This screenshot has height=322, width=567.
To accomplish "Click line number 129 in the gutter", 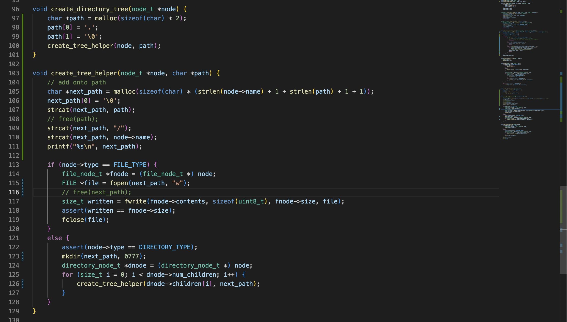I will coord(14,311).
